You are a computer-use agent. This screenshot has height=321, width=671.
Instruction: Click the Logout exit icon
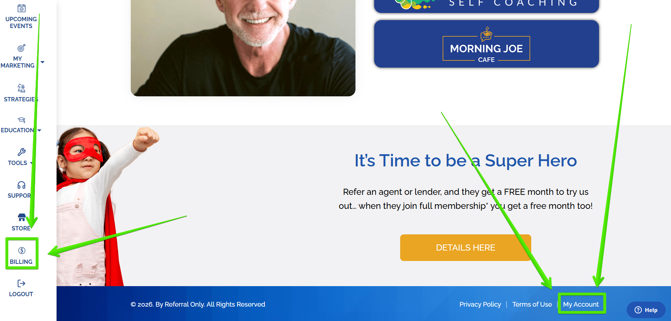[x=22, y=284]
